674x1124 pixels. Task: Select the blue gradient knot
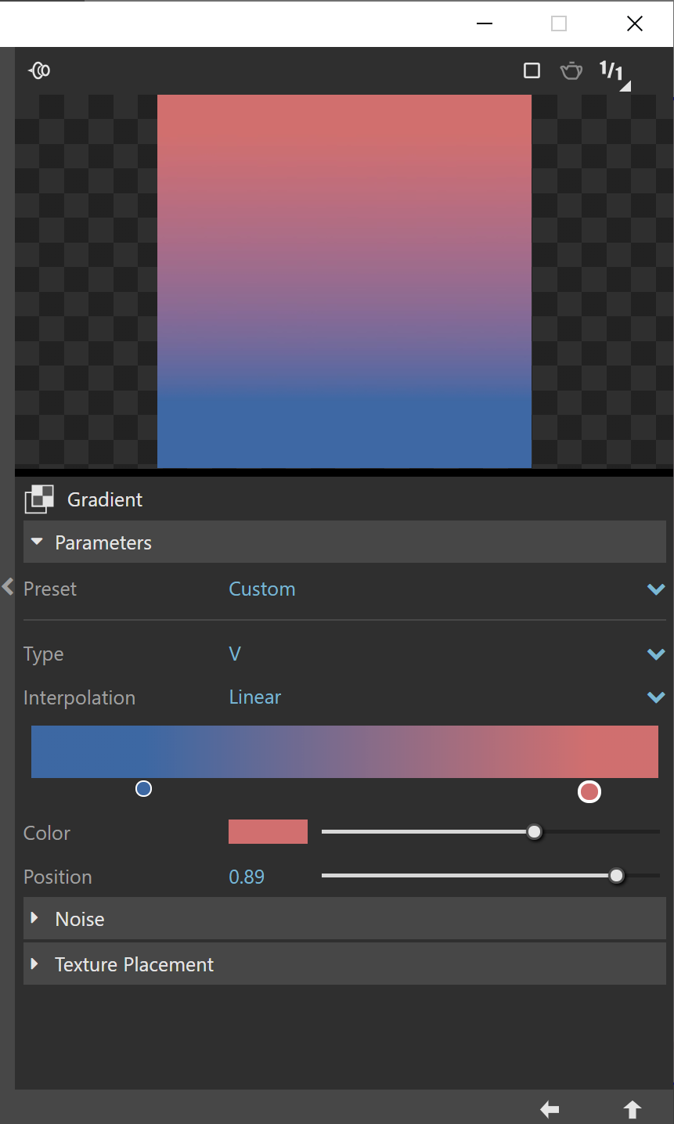[143, 789]
